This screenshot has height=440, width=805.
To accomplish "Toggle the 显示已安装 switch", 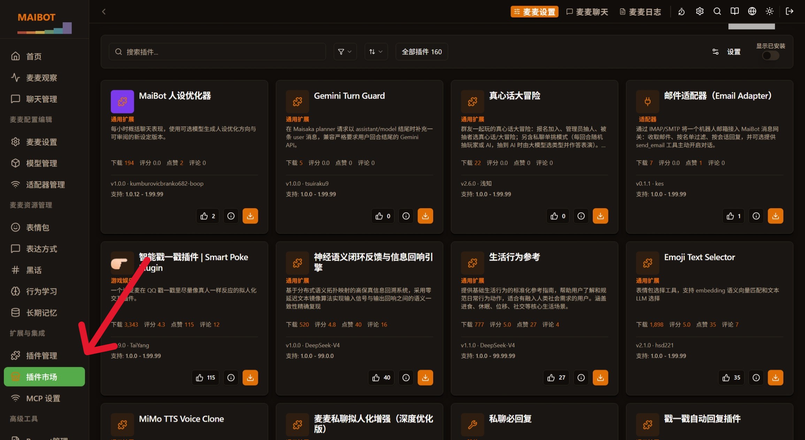I will [770, 56].
